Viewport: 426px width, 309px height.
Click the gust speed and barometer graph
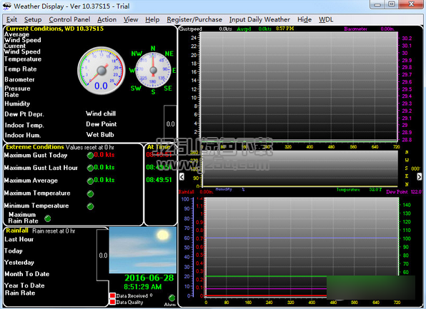(x=298, y=86)
